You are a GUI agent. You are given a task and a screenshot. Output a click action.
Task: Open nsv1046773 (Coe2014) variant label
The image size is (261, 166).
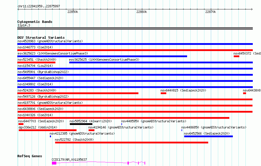[35, 47]
